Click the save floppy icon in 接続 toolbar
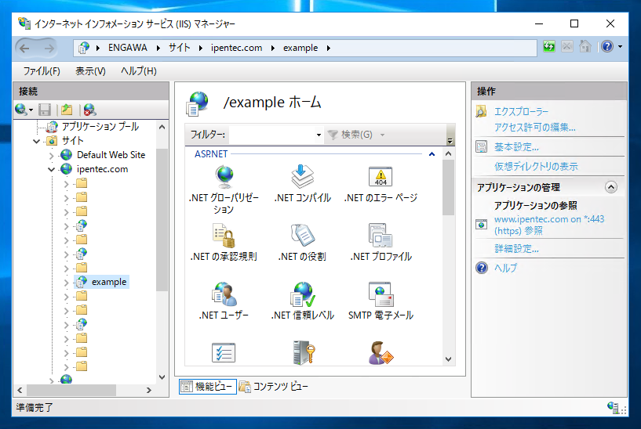The image size is (641, 429). (45, 110)
